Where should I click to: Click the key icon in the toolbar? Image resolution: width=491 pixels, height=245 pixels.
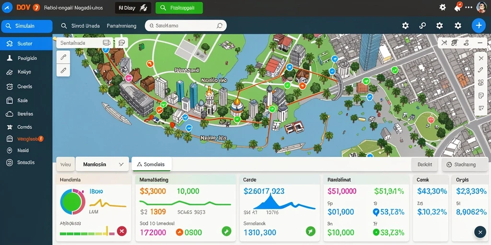422,26
